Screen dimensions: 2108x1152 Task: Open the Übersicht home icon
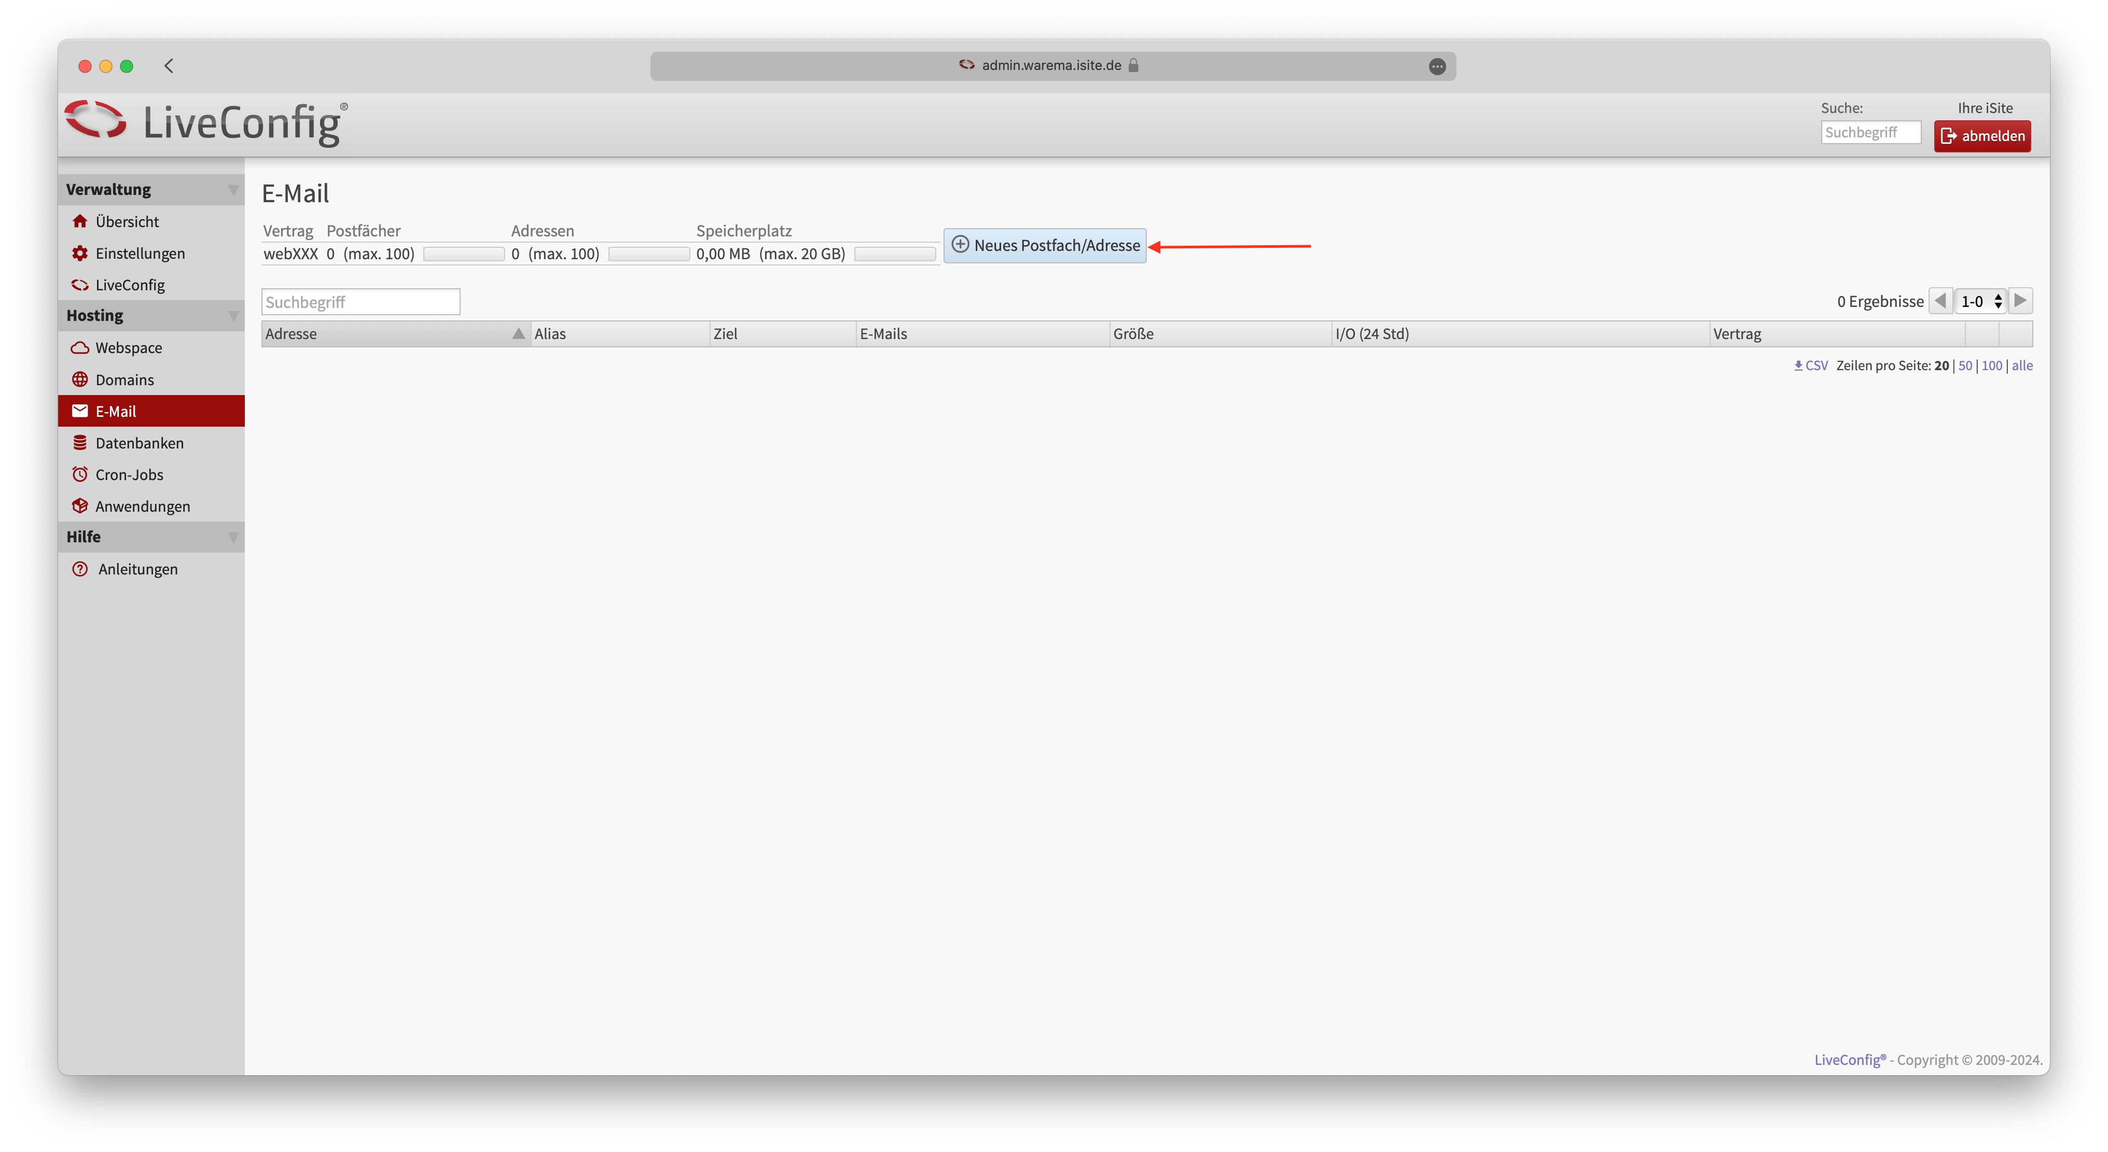79,221
